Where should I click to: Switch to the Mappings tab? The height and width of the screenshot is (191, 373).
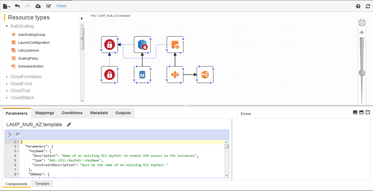tap(45, 113)
